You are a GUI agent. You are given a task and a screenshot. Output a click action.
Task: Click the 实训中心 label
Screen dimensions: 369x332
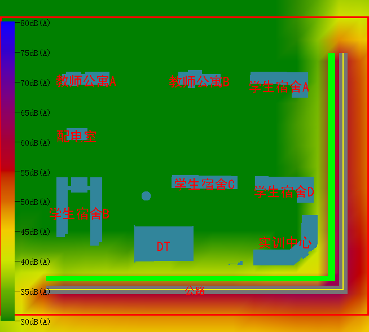point(284,243)
